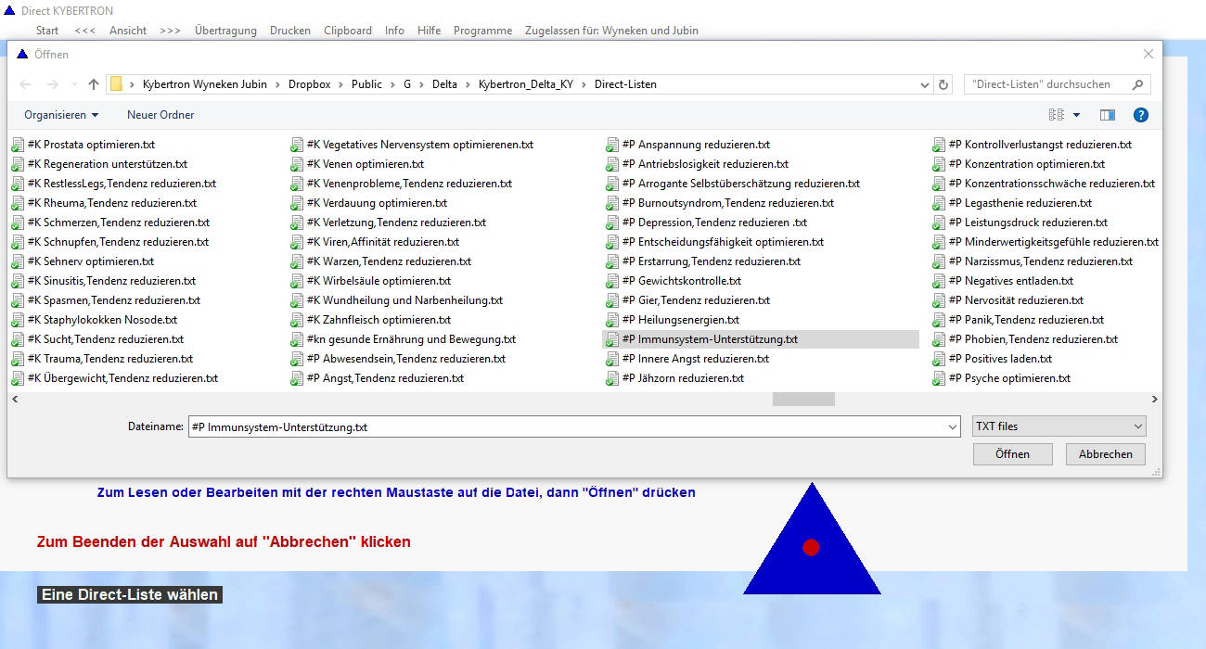
Task: Click the blue help question mark icon
Action: pos(1141,115)
